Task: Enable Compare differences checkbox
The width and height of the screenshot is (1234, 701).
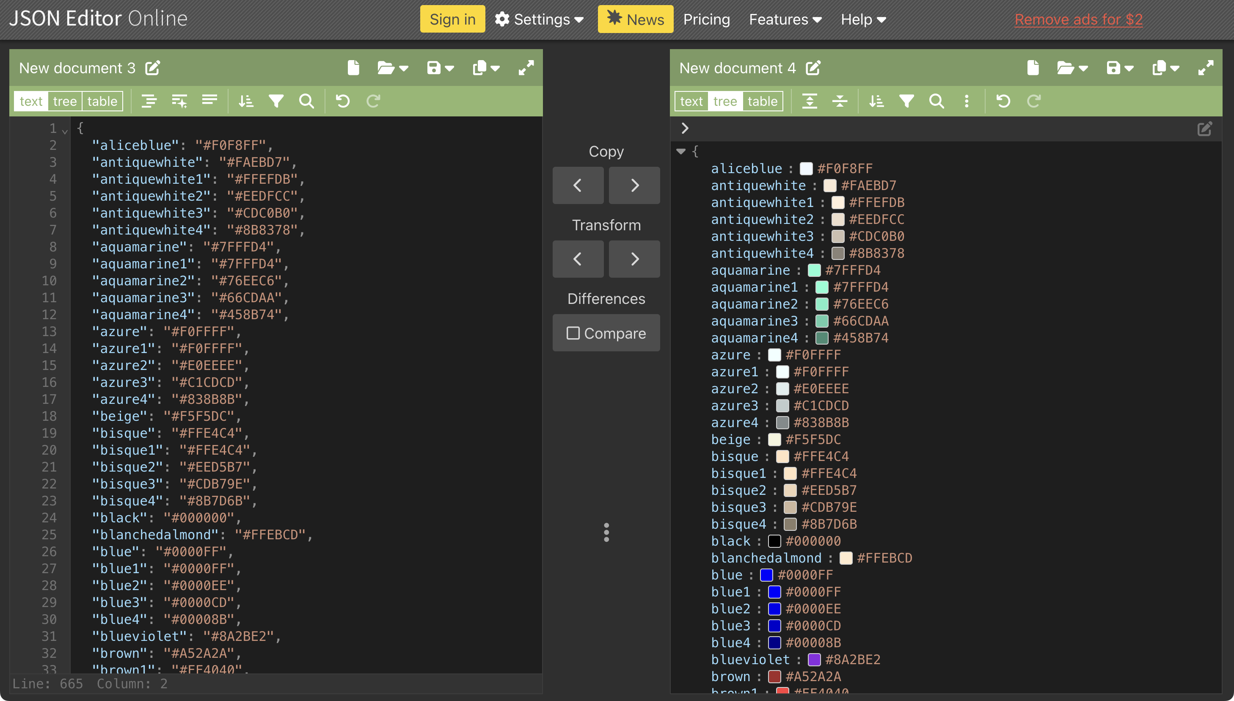Action: [x=606, y=333]
